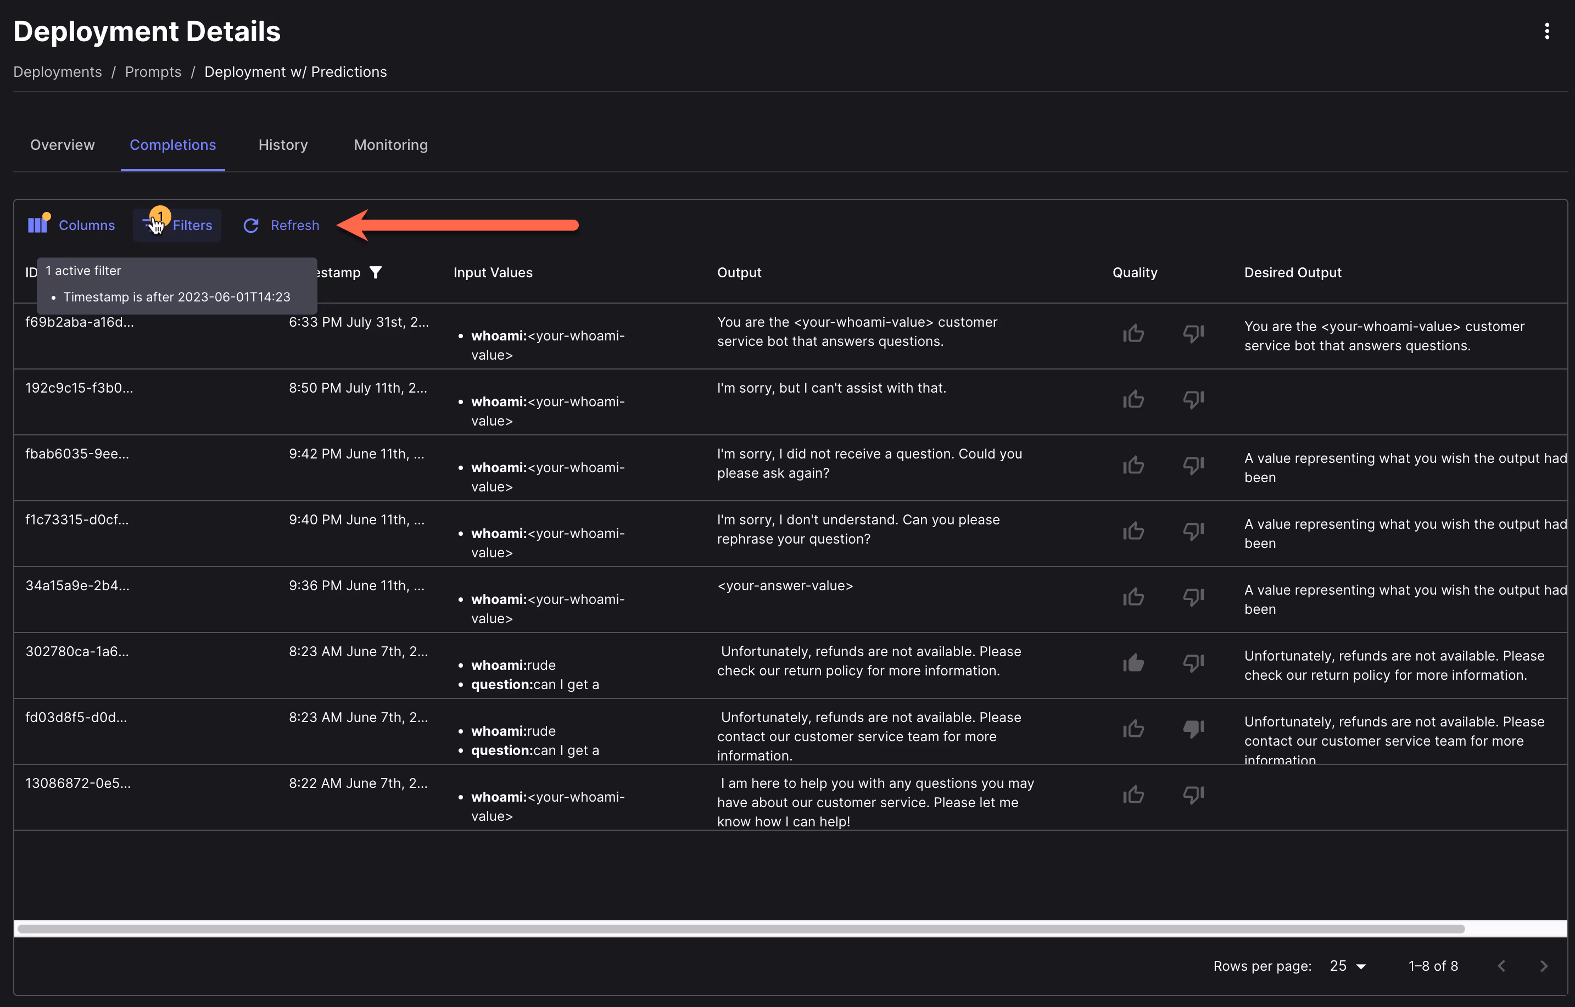Viewport: 1575px width, 1007px height.
Task: Thumbs up the f69b2aba-a16d row
Action: point(1133,333)
